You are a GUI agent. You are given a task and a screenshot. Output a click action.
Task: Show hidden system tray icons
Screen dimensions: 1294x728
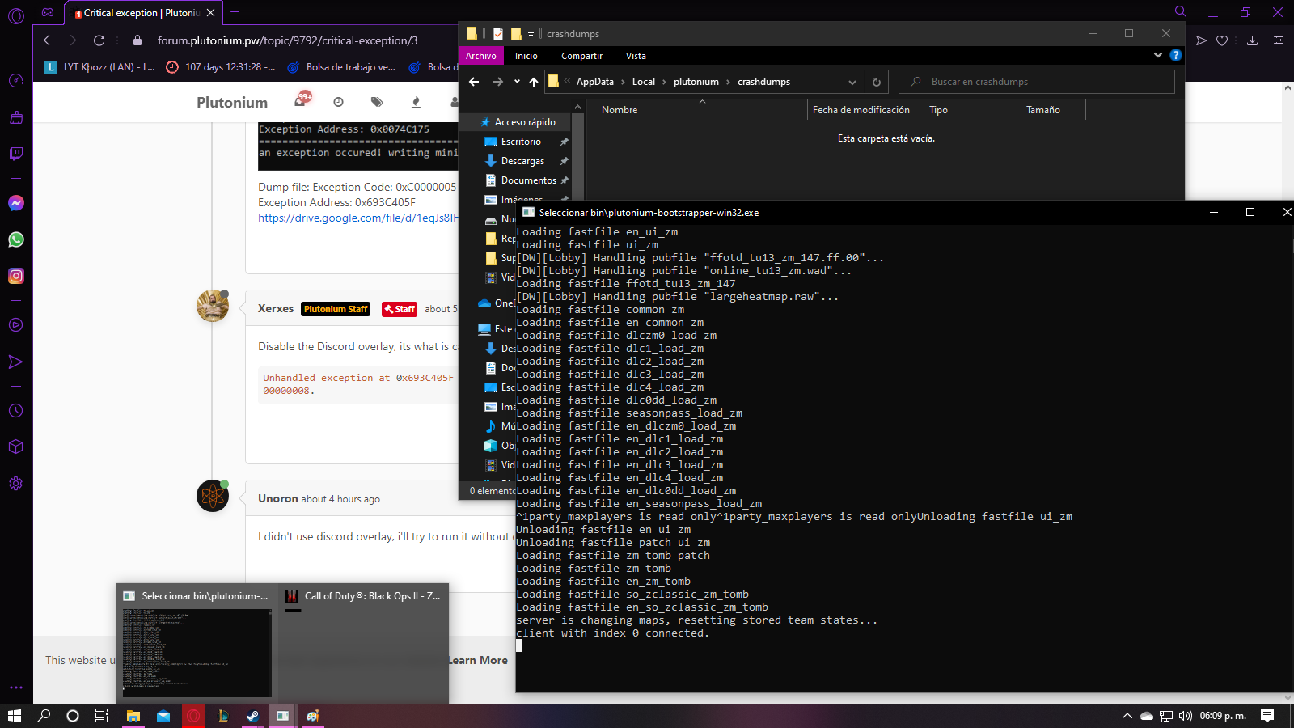[1127, 716]
